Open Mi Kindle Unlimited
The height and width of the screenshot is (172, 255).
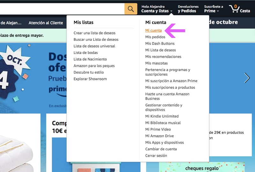162,116
